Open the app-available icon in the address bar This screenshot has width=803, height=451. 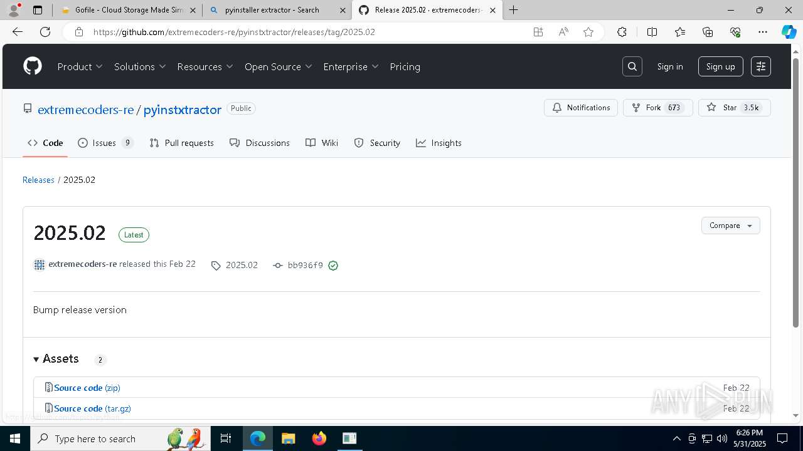tap(538, 32)
